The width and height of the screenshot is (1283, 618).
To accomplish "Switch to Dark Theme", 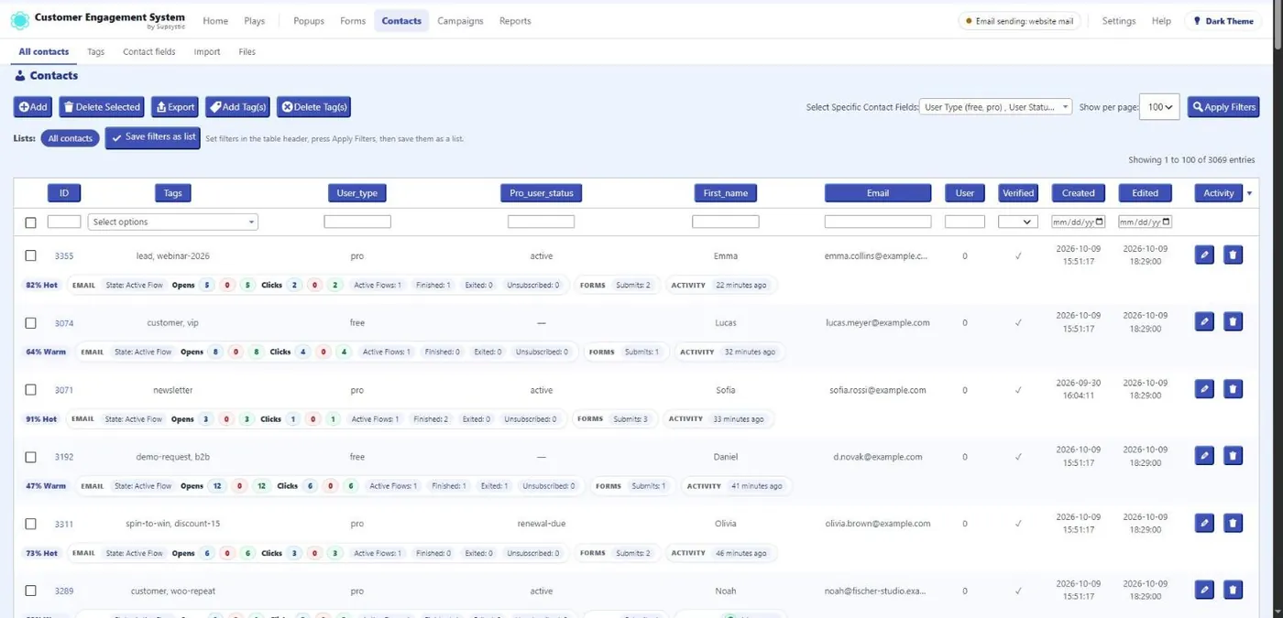I will [x=1223, y=21].
